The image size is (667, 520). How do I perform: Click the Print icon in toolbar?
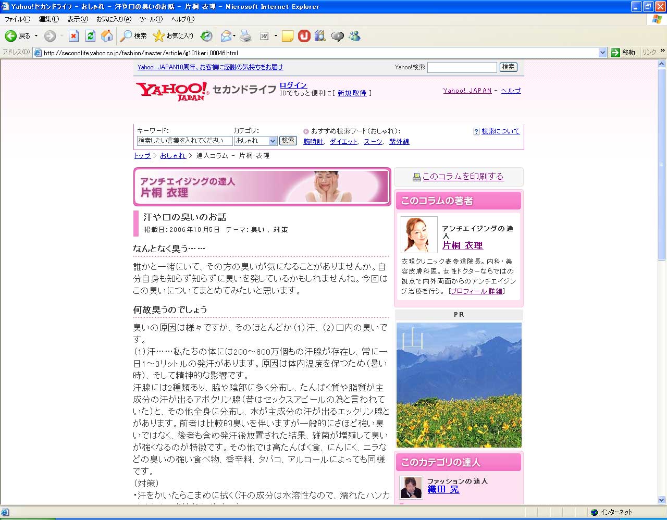coord(245,36)
